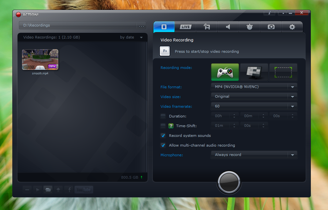Click the smooth.mp4 file name
The width and height of the screenshot is (328, 210).
tap(40, 73)
